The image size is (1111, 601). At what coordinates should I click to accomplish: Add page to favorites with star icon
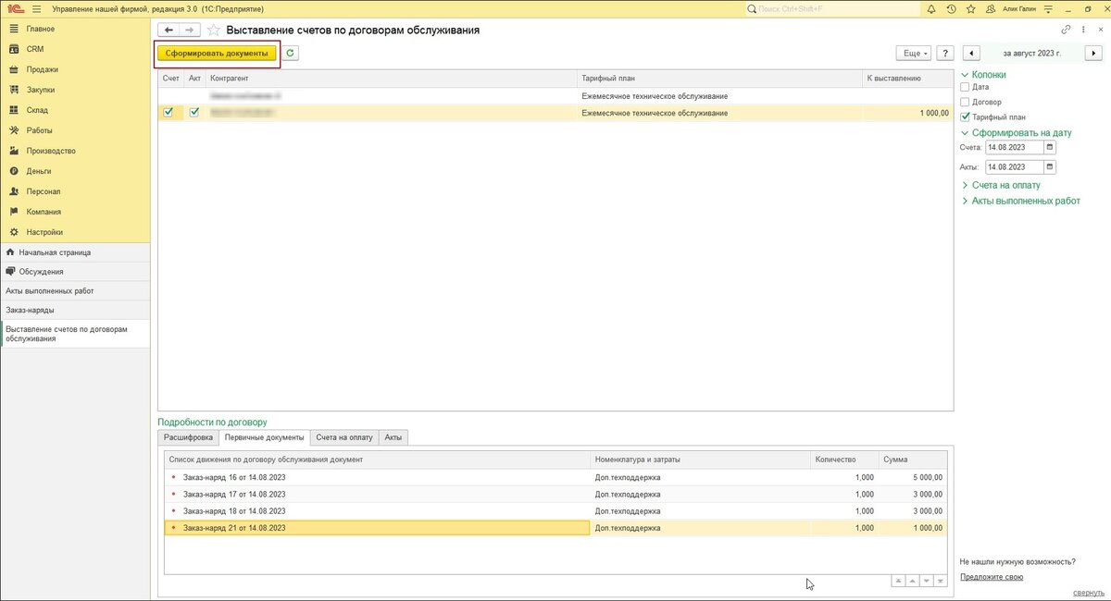214,31
